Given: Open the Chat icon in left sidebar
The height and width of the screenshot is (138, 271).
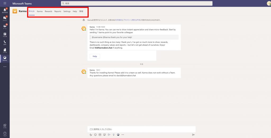Looking at the screenshot, I should tap(5, 19).
